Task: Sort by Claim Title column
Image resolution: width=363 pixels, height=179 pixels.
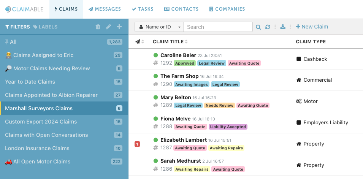Action: [x=170, y=42]
